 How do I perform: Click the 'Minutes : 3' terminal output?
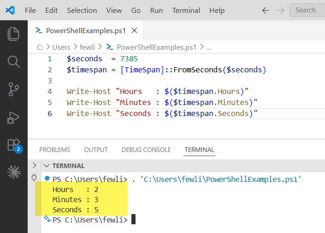76,200
